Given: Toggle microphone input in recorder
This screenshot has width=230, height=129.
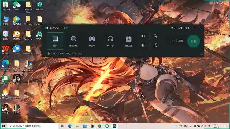Looking at the screenshot, I should [x=143, y=45].
